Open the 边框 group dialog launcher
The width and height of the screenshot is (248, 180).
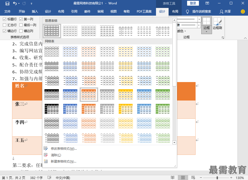(x=223, y=37)
